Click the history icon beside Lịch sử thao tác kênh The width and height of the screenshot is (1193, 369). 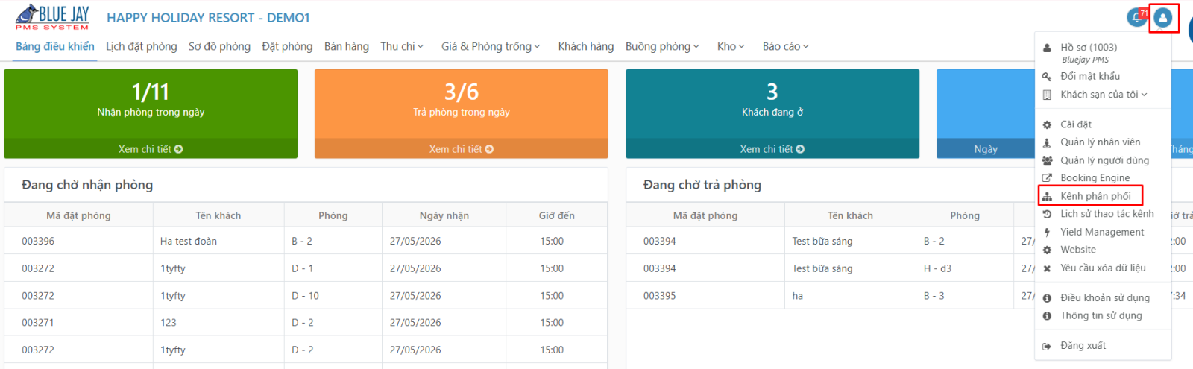1047,214
